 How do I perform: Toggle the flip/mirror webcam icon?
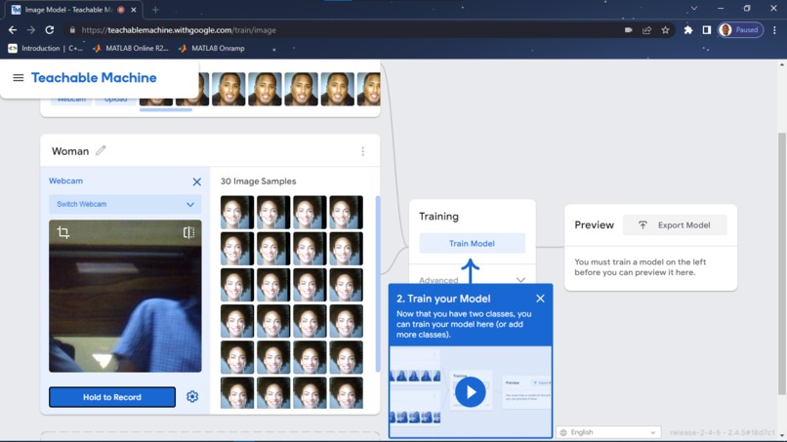tap(188, 232)
